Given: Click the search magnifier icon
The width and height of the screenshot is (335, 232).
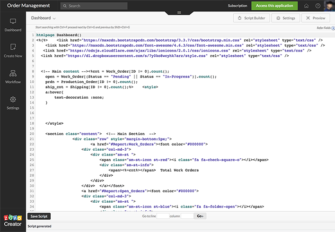Looking at the screenshot, I should [65, 6].
